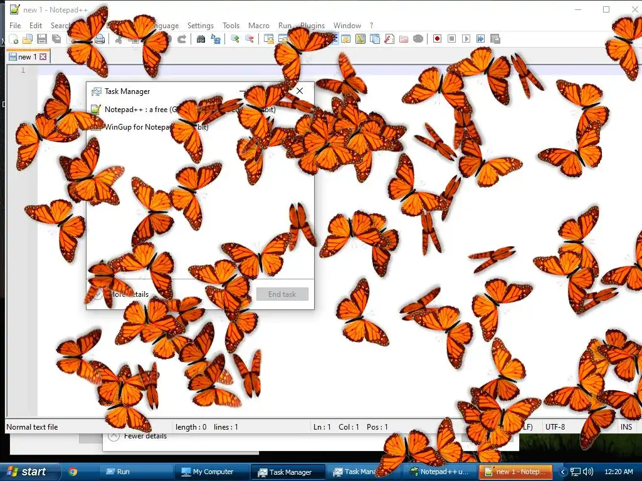Image resolution: width=642 pixels, height=481 pixels.
Task: Select the Notepad++ row in Task Manager
Action: click(x=200, y=110)
